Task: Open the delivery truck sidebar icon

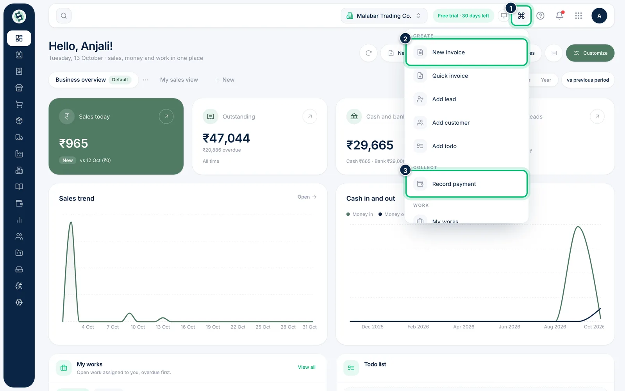Action: coord(19,137)
